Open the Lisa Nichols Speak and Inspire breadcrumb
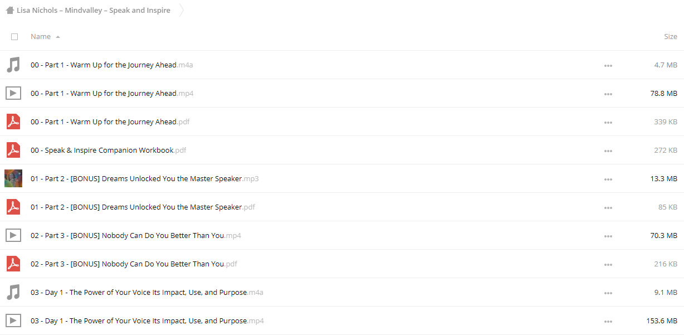 click(x=94, y=11)
